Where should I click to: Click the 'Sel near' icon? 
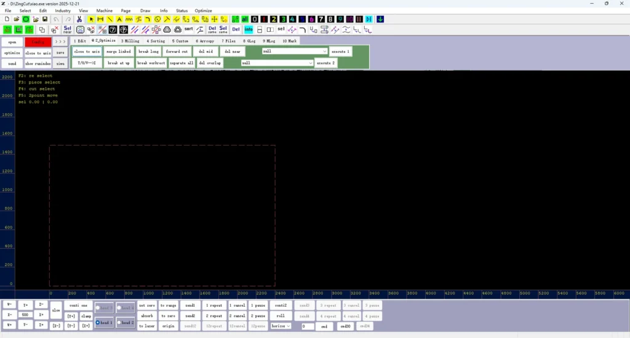[68, 29]
